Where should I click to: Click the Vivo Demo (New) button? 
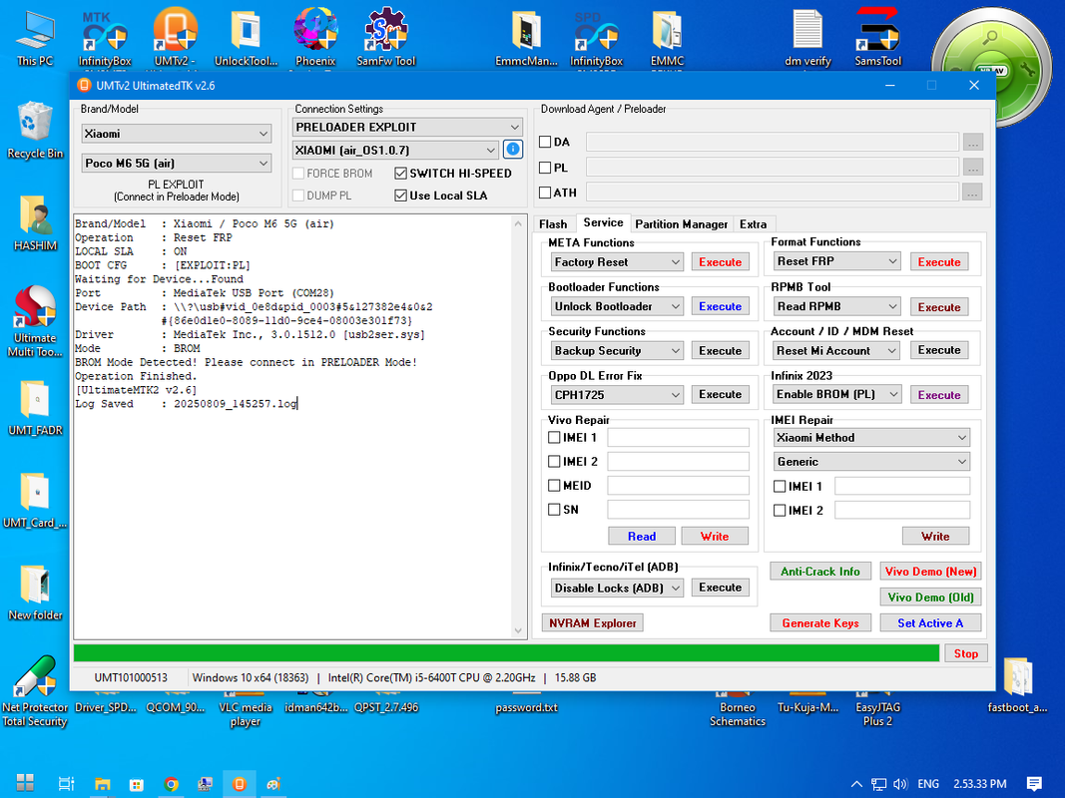[x=930, y=572]
